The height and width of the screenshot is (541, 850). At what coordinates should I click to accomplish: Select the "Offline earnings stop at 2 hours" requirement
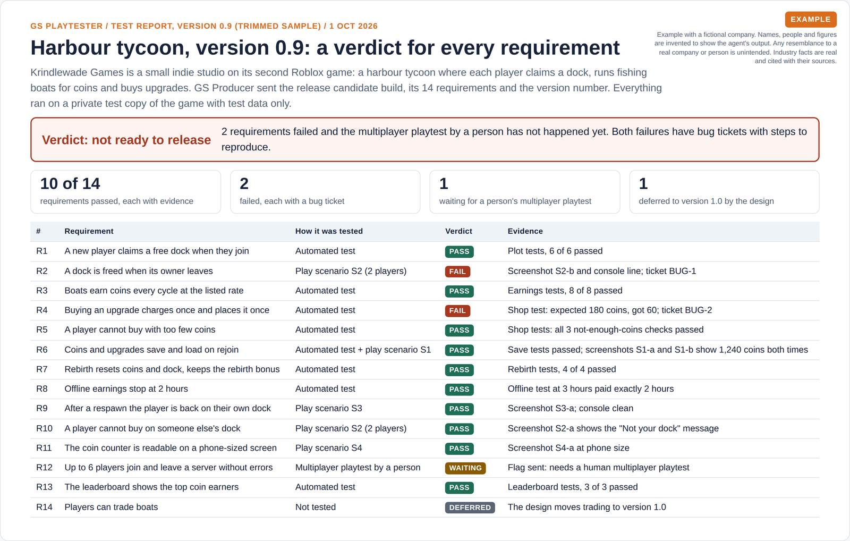coord(126,388)
